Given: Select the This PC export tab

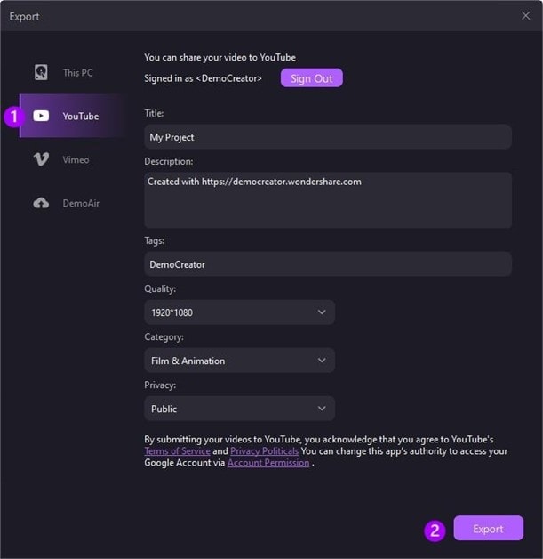Looking at the screenshot, I should click(77, 73).
